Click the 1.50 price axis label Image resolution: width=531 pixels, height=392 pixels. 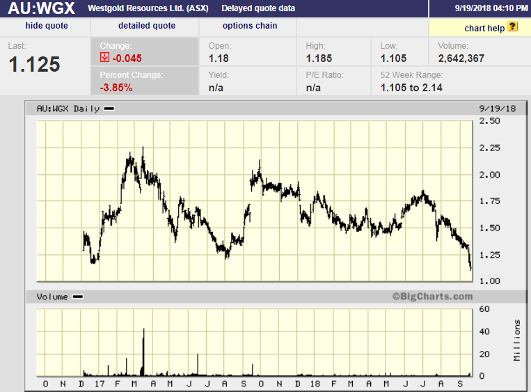[x=489, y=228]
